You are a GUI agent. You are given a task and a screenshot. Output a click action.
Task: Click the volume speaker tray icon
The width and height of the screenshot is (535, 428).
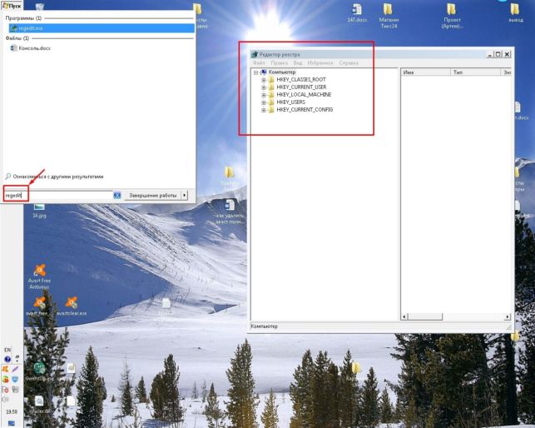pos(5,400)
